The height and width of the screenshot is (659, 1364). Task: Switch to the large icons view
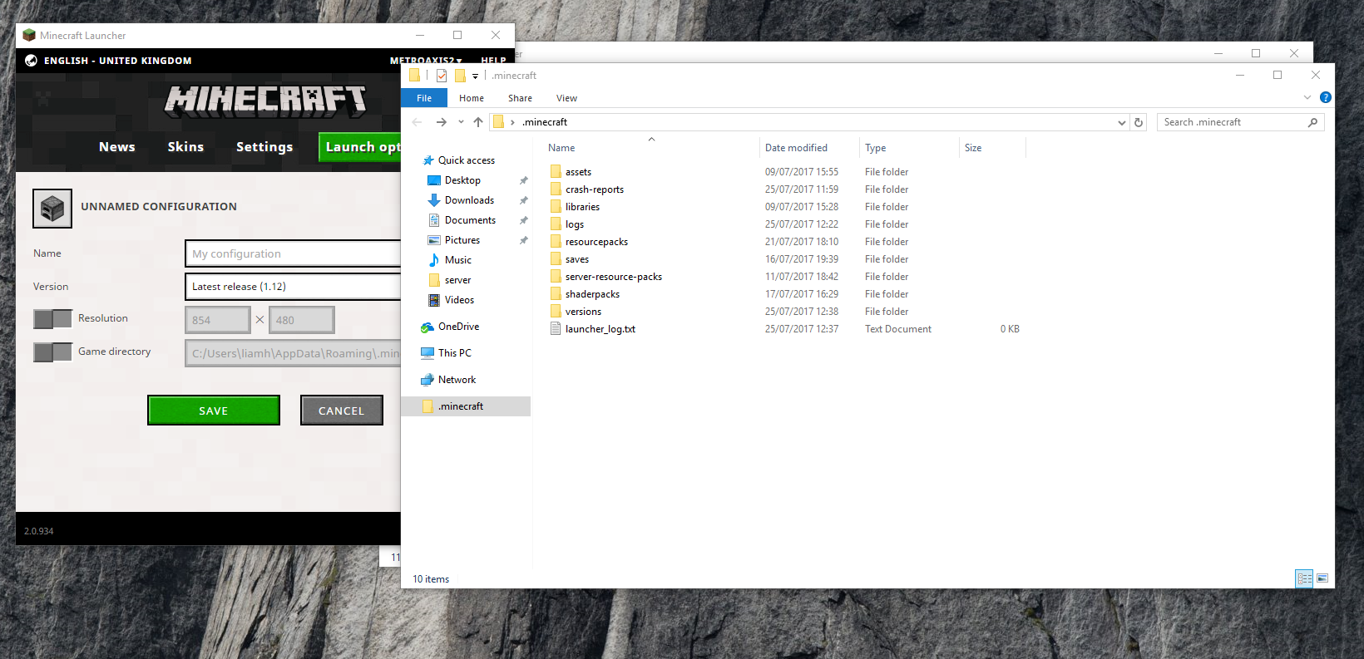click(1322, 578)
